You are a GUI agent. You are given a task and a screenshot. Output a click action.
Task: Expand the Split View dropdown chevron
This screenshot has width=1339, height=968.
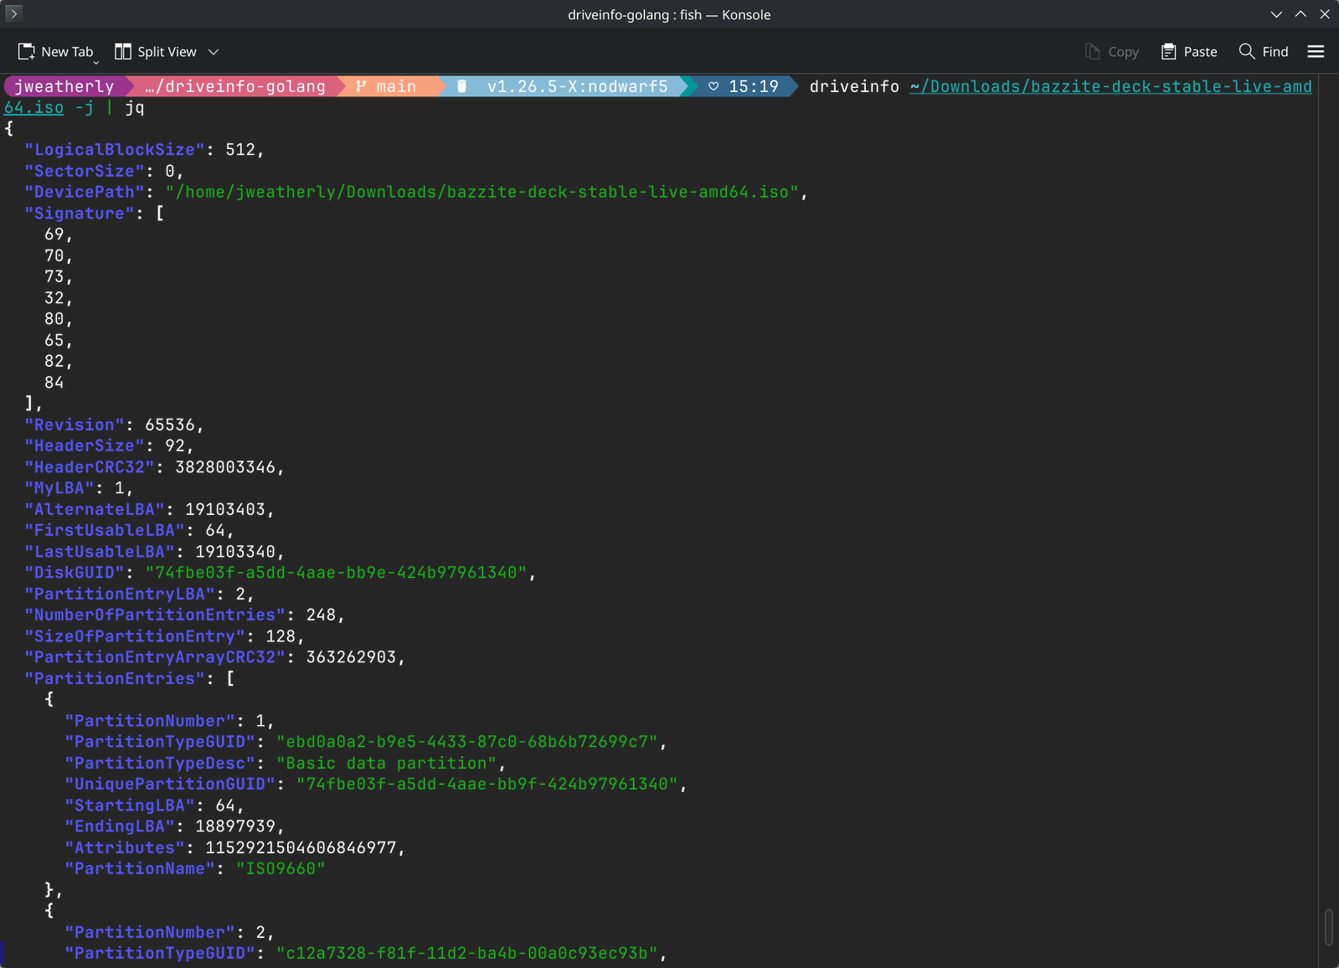click(214, 52)
